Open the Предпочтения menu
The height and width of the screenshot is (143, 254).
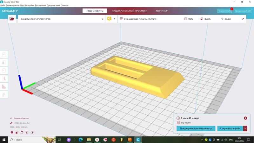(53, 5)
